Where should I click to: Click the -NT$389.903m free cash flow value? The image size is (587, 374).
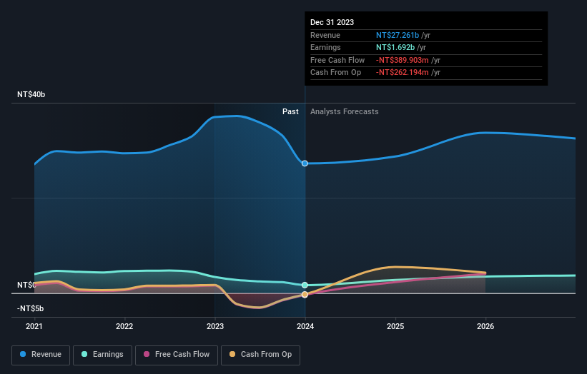point(403,60)
